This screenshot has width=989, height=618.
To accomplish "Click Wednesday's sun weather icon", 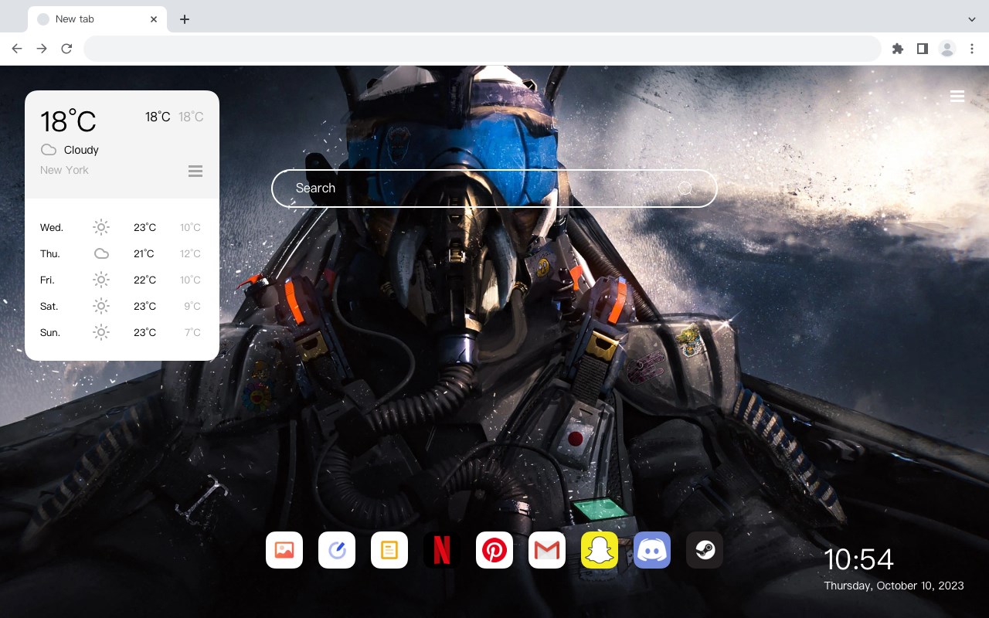I will [x=101, y=227].
